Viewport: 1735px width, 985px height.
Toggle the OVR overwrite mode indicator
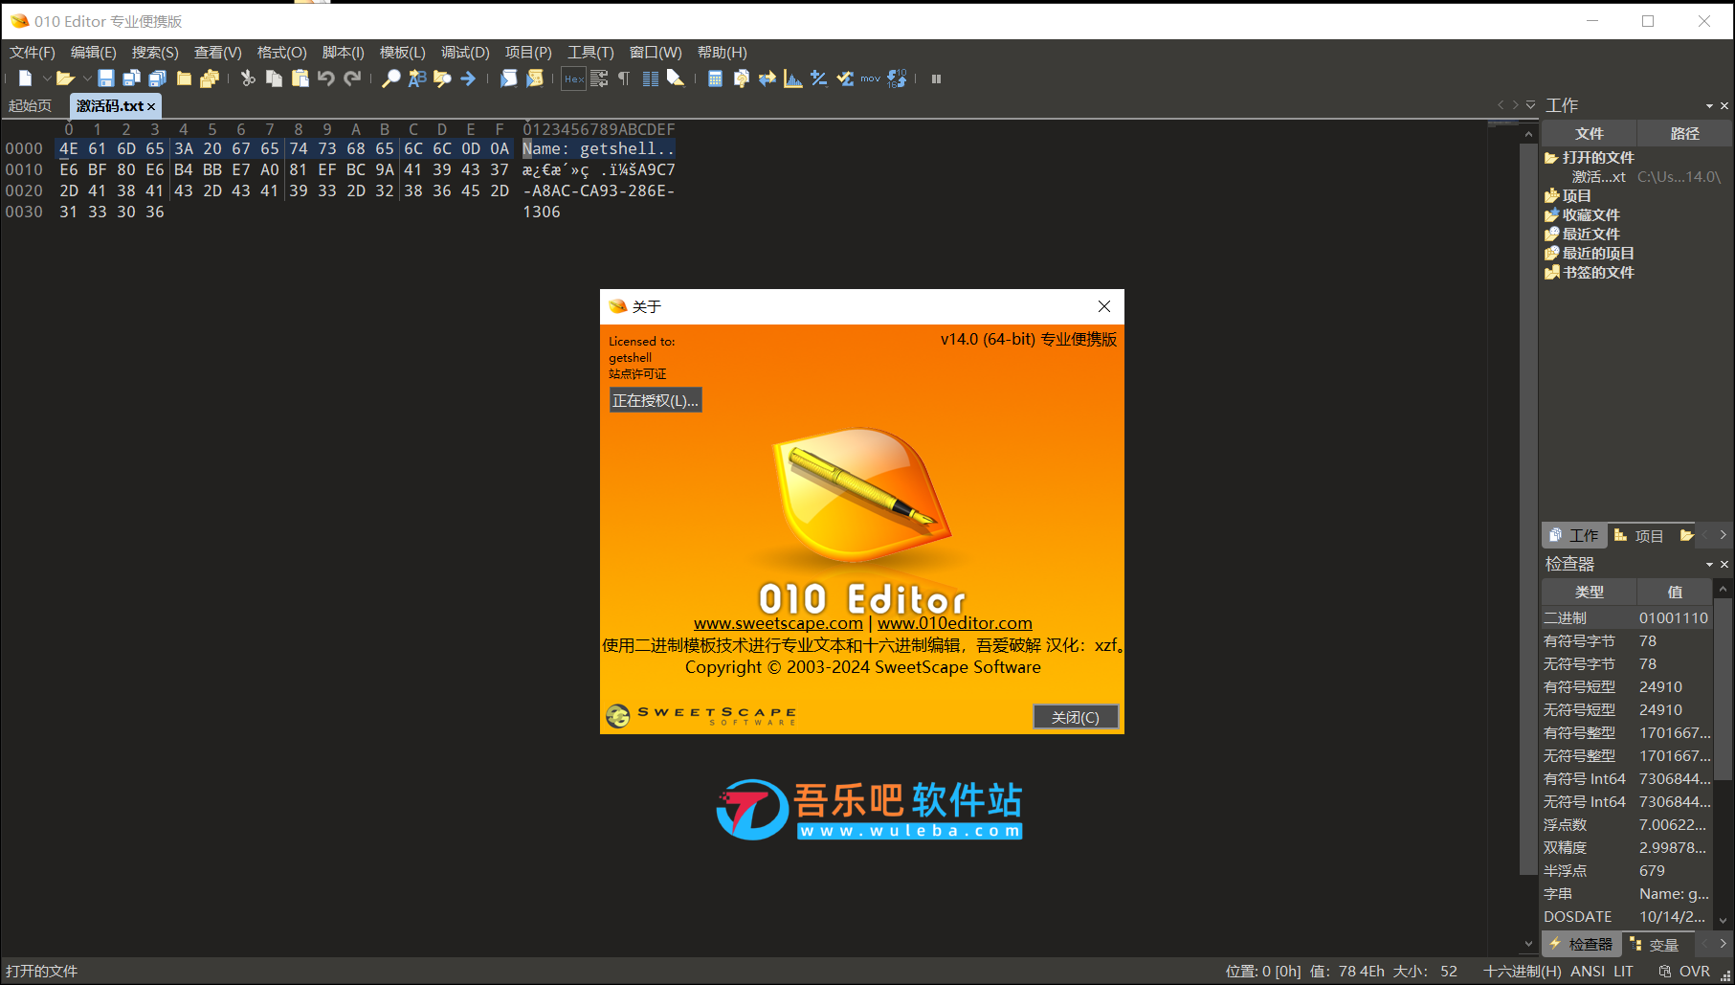[1694, 971]
